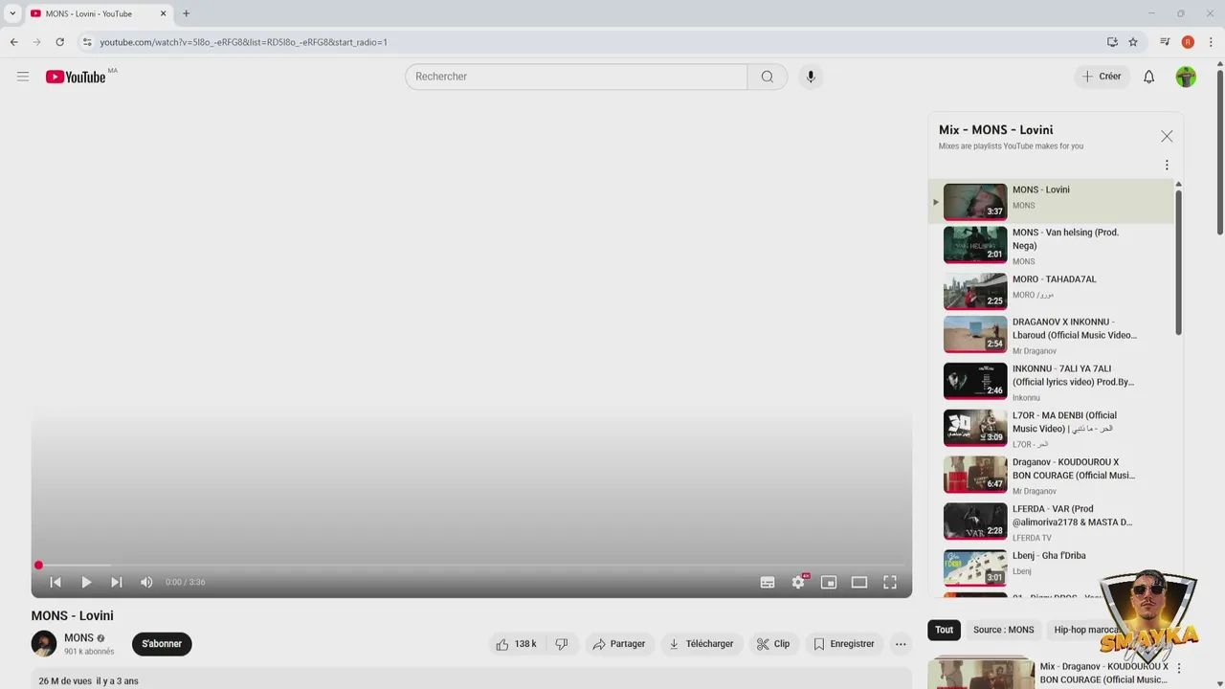
Task: Enter fullscreen mode
Action: [890, 582]
